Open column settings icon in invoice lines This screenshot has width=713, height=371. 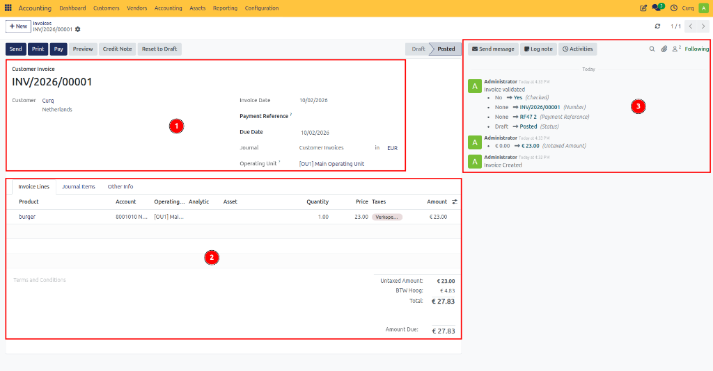pyautogui.click(x=454, y=202)
